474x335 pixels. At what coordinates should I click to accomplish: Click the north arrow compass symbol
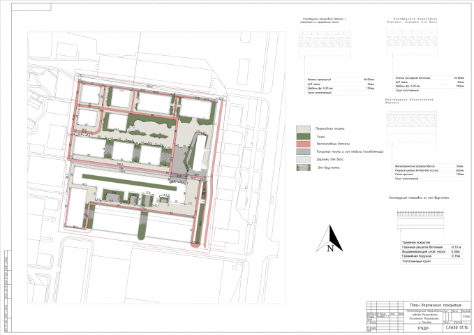[329, 239]
